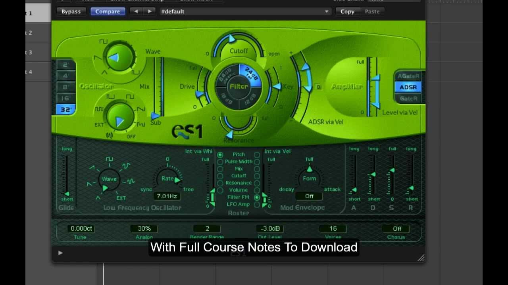Screen dimensions: 508x285
Task: Click the plugin window resize grip
Action: pyautogui.click(x=421, y=258)
